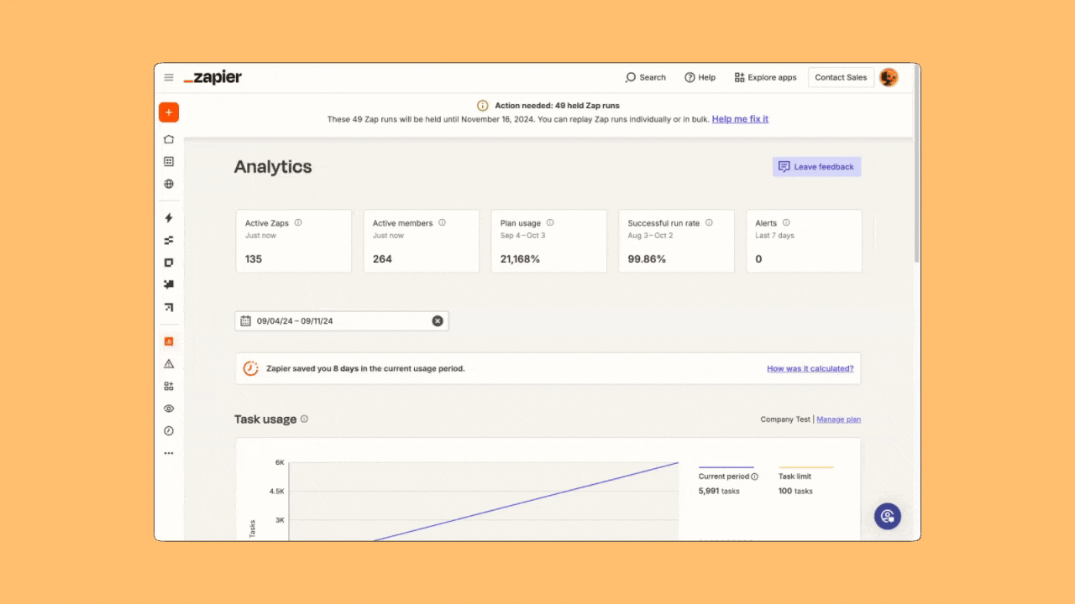The height and width of the screenshot is (604, 1075).
Task: Click the Alerts card value 0
Action: [x=758, y=259]
